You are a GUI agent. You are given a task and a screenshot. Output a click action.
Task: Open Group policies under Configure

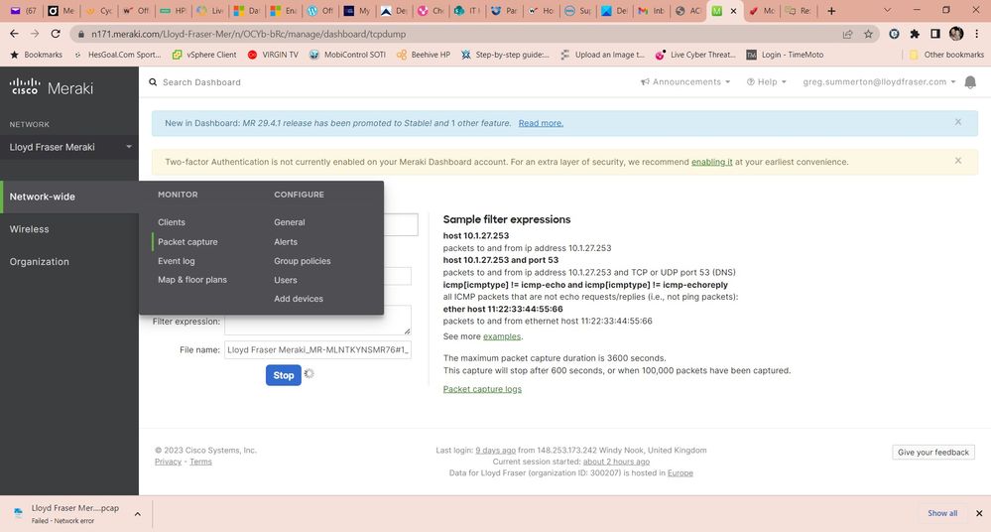click(x=303, y=261)
